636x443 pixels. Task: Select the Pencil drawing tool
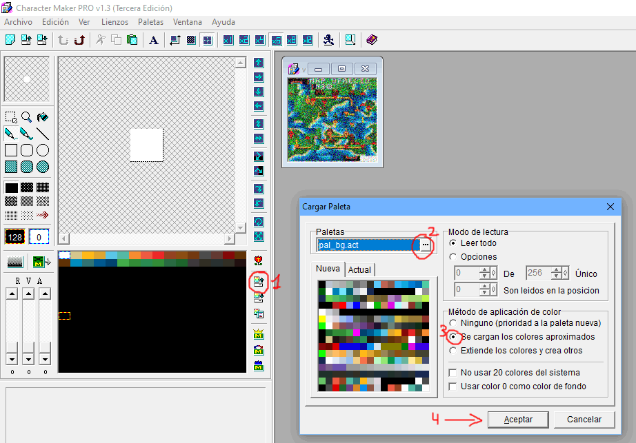point(11,132)
